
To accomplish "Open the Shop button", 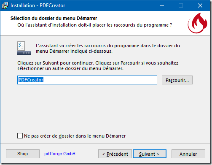I will [23, 154].
